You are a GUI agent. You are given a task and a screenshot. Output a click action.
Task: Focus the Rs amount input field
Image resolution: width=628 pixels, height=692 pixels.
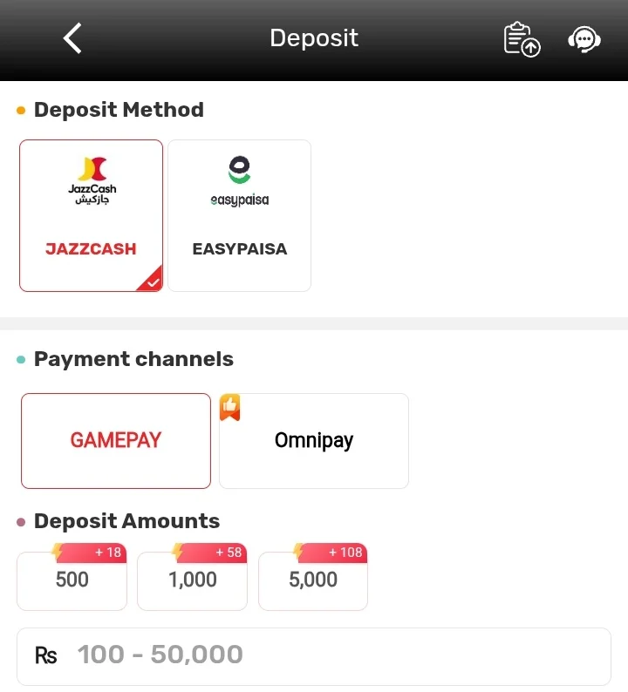point(313,656)
